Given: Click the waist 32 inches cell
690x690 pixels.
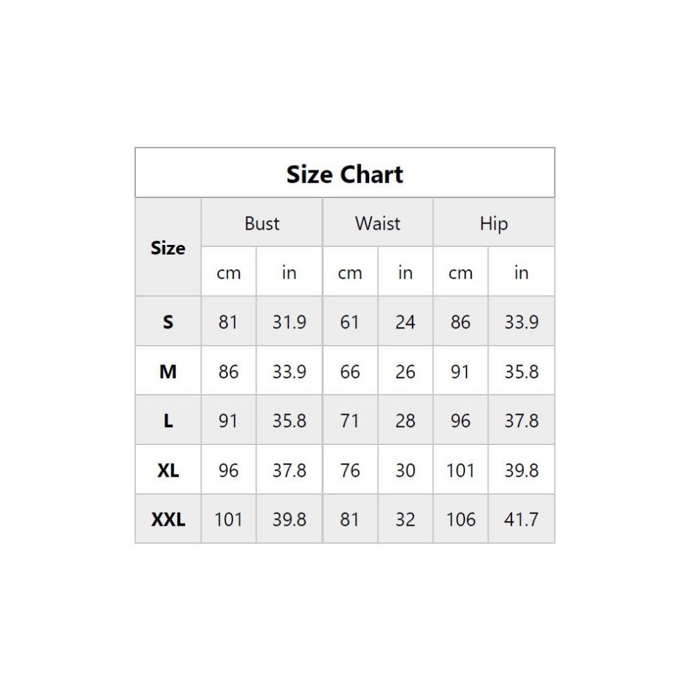Looking at the screenshot, I should 405,519.
